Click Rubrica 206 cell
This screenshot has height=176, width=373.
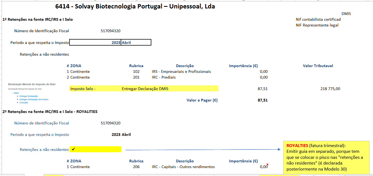[x=136, y=167]
